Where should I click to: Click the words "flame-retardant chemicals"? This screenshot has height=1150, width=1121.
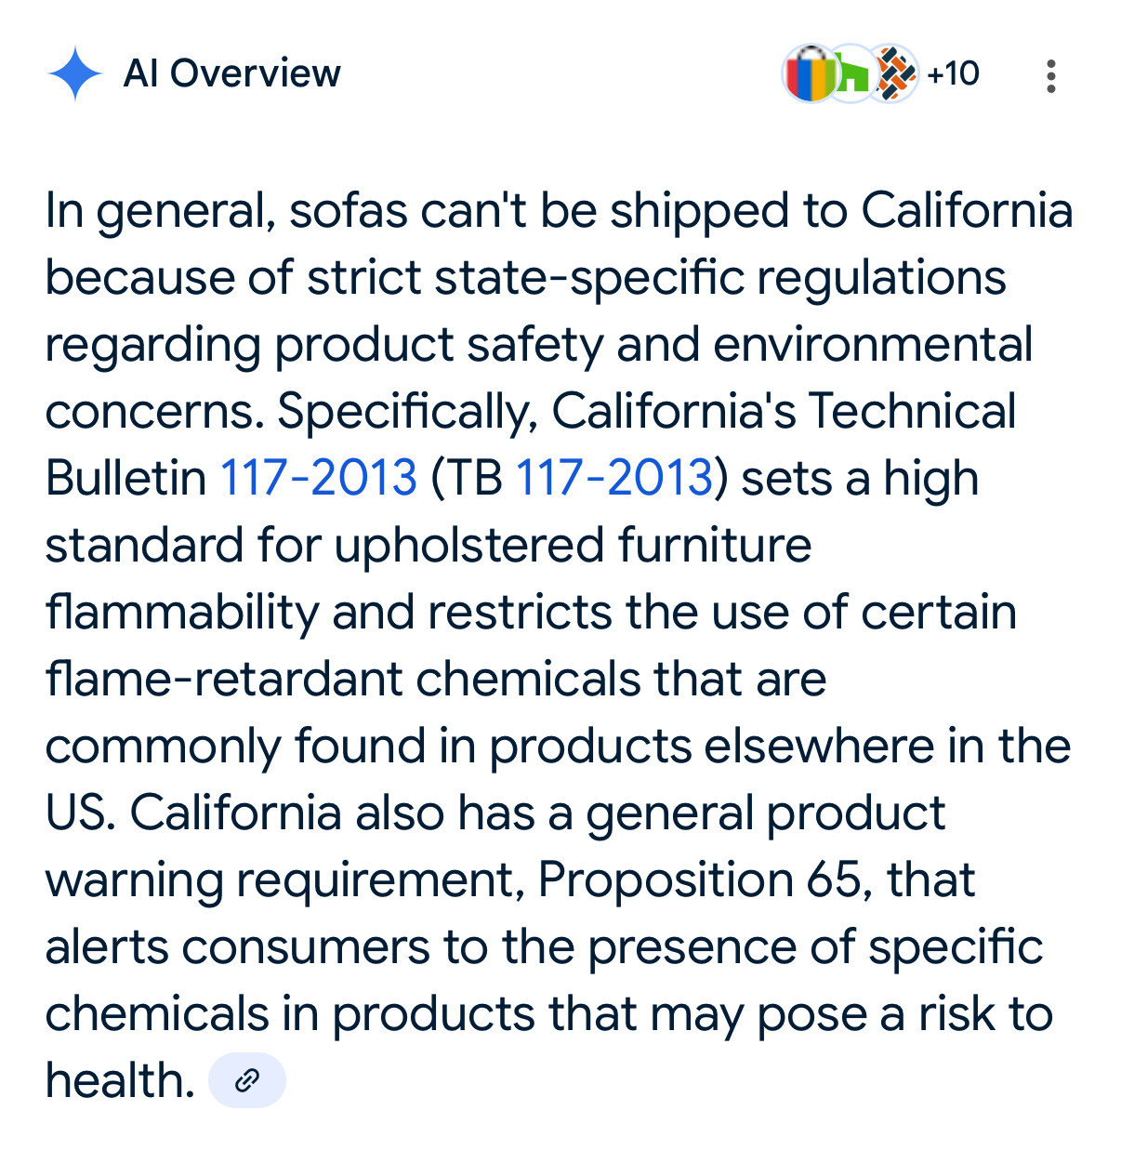coord(343,679)
